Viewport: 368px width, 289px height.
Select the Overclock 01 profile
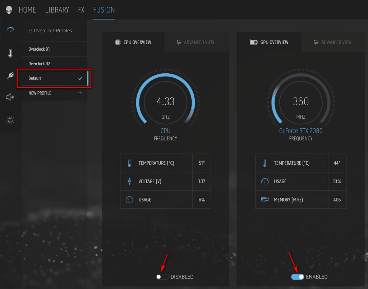[47, 49]
